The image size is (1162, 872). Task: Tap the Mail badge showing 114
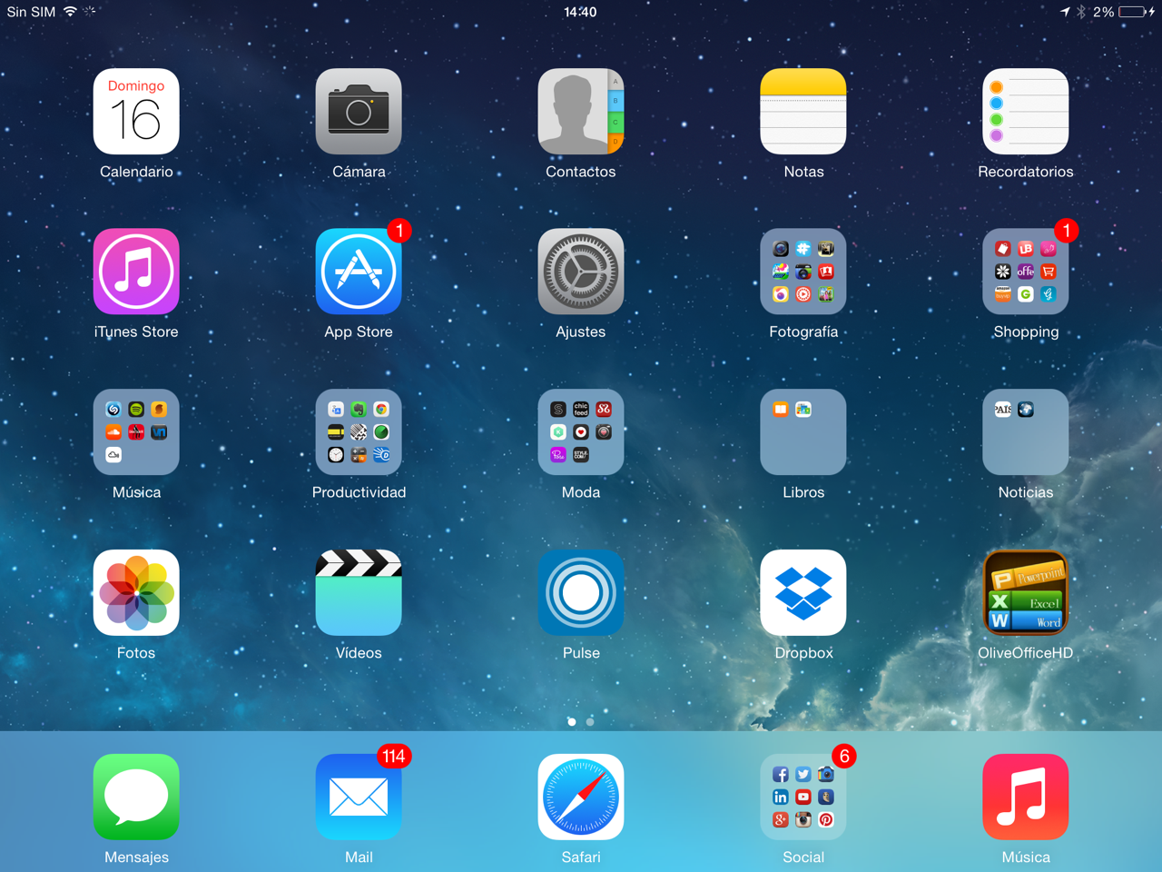[394, 756]
